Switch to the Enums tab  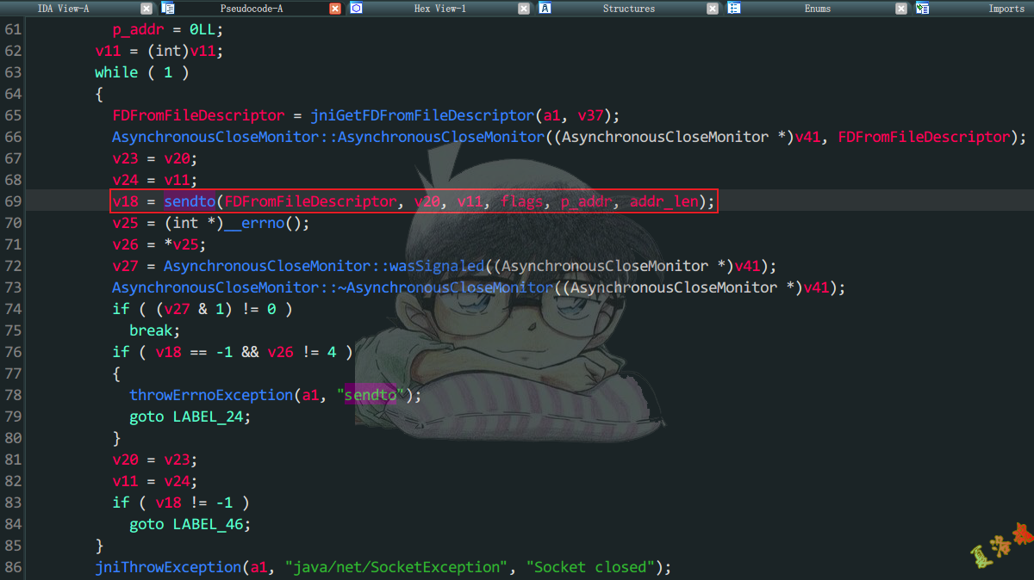tap(815, 9)
